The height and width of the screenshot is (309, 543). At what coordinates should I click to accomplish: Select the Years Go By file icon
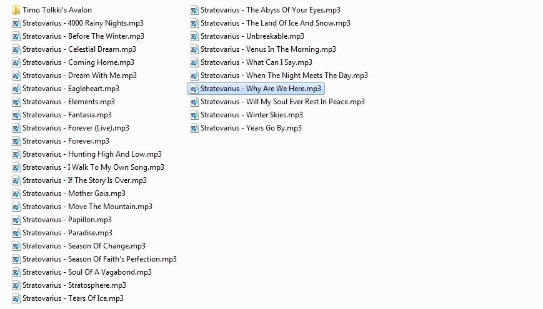click(x=194, y=129)
